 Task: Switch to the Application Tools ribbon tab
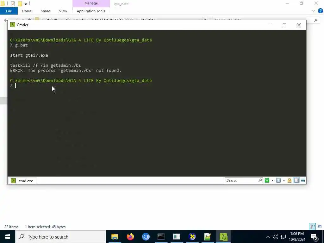click(x=91, y=11)
